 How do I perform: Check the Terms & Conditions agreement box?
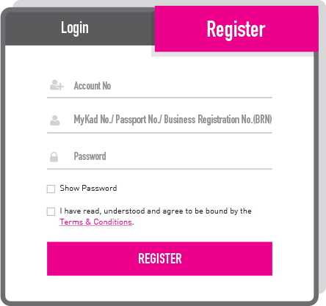[51, 211]
